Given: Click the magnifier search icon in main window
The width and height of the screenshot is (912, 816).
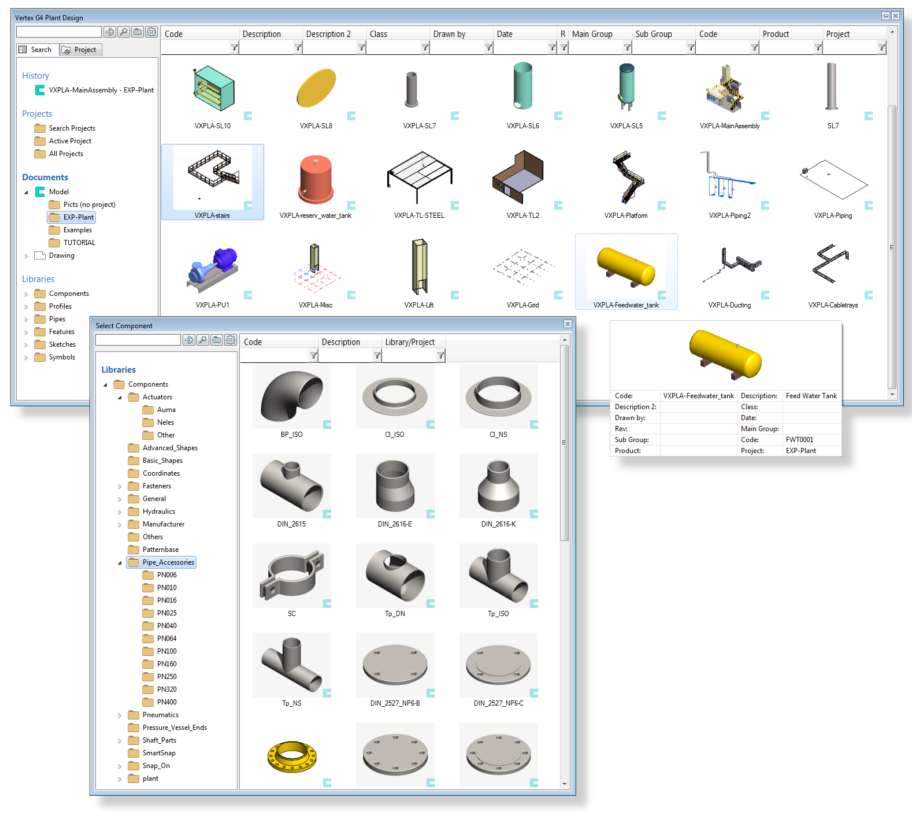Looking at the screenshot, I should tap(124, 32).
